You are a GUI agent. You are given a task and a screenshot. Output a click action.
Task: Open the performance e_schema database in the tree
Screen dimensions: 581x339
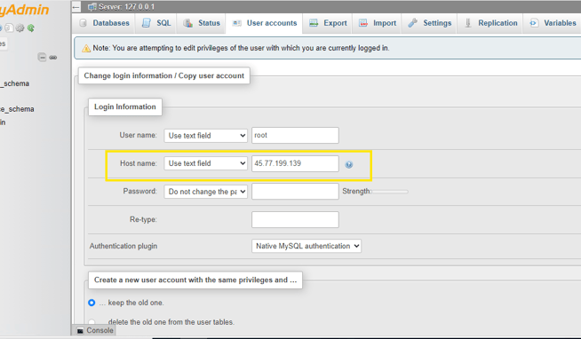click(17, 109)
